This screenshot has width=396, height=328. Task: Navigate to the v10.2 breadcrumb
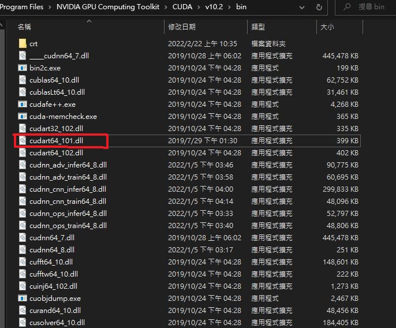(x=214, y=7)
